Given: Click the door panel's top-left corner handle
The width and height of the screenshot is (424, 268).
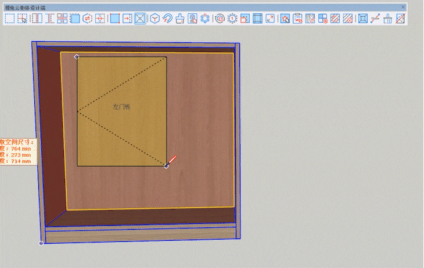Looking at the screenshot, I should coord(77,57).
